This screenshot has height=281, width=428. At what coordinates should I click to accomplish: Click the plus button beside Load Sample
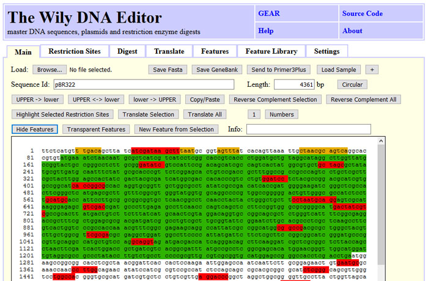[x=372, y=70]
